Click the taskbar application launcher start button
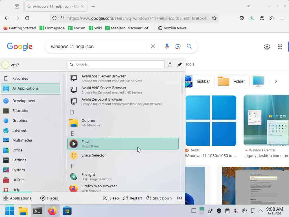The height and width of the screenshot is (217, 289). pos(9,211)
